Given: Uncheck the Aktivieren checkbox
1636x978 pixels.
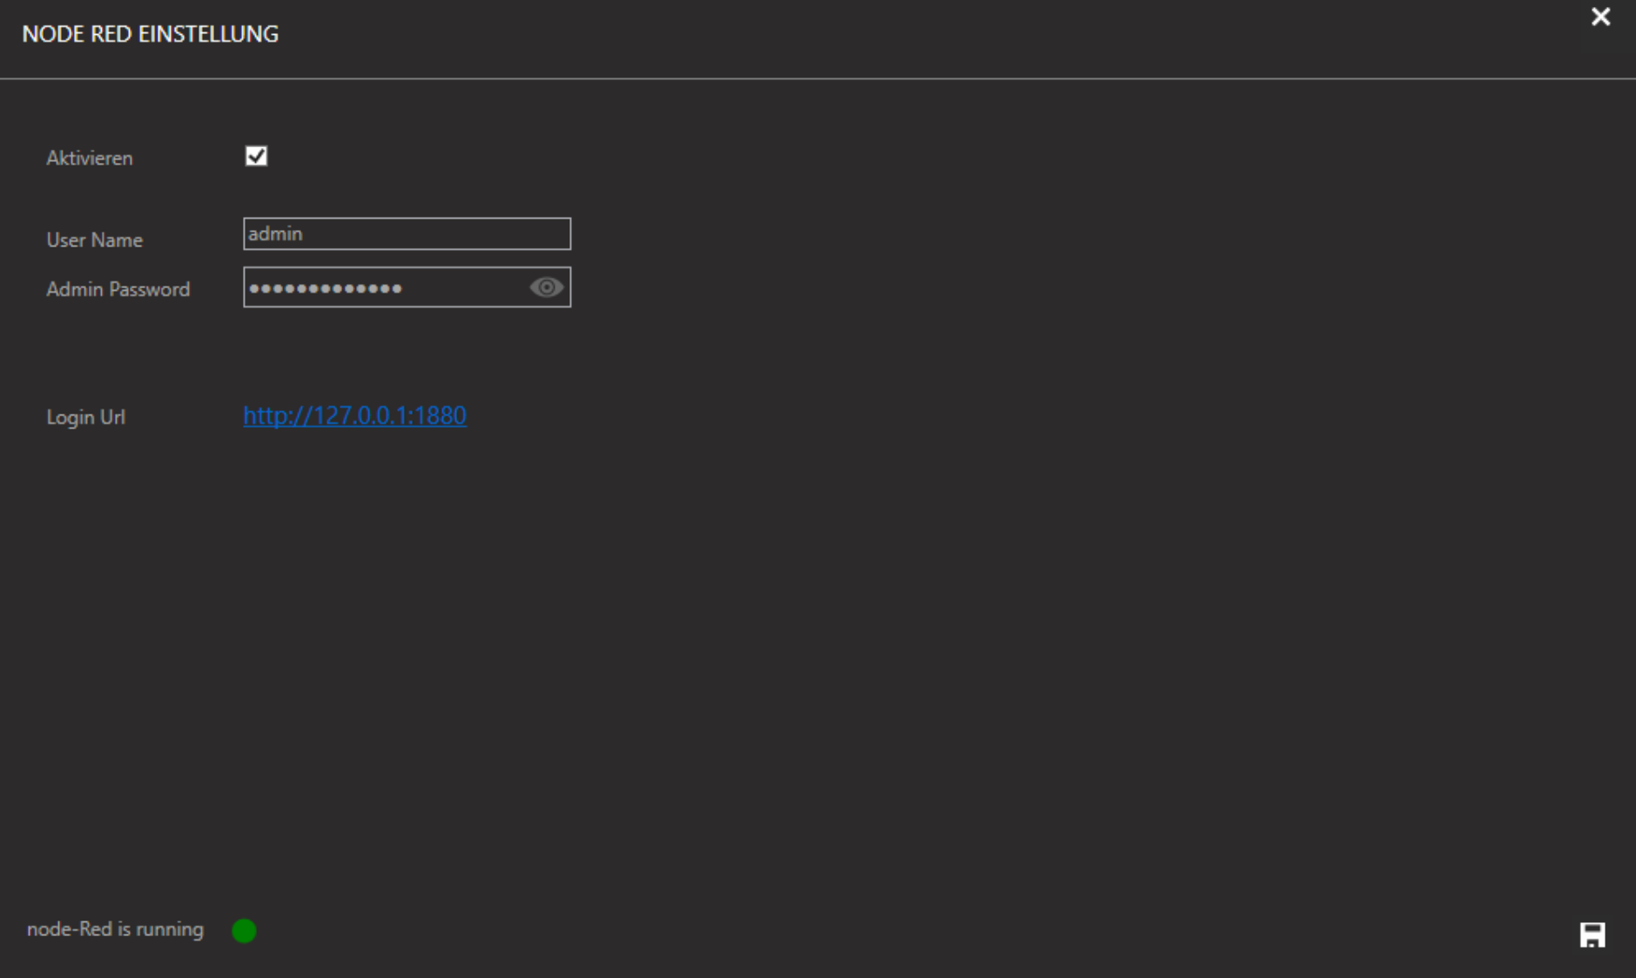Looking at the screenshot, I should coord(256,157).
